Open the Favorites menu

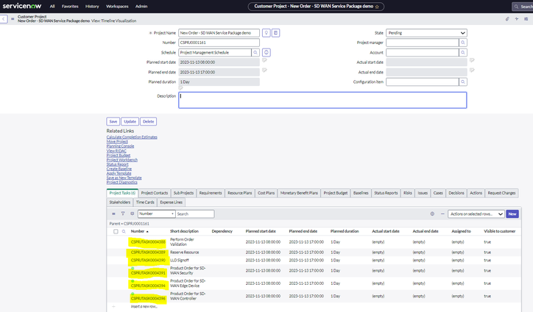tap(70, 7)
